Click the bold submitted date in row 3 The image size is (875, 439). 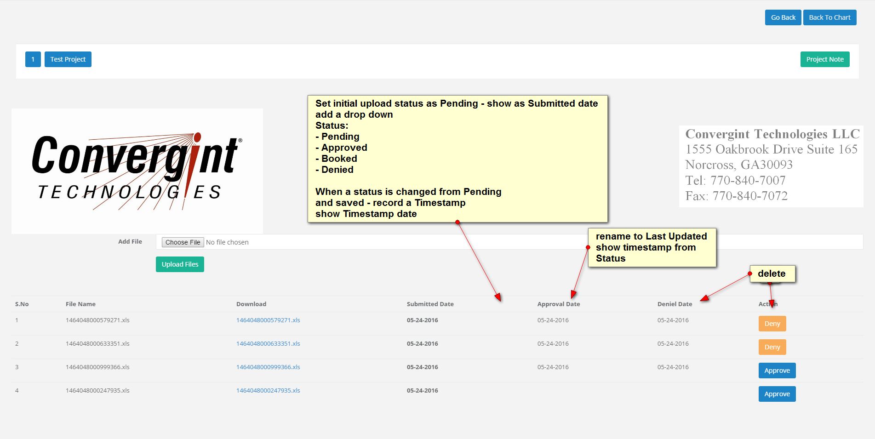(x=422, y=367)
